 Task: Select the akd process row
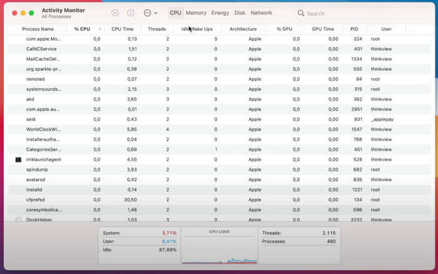pos(219,99)
